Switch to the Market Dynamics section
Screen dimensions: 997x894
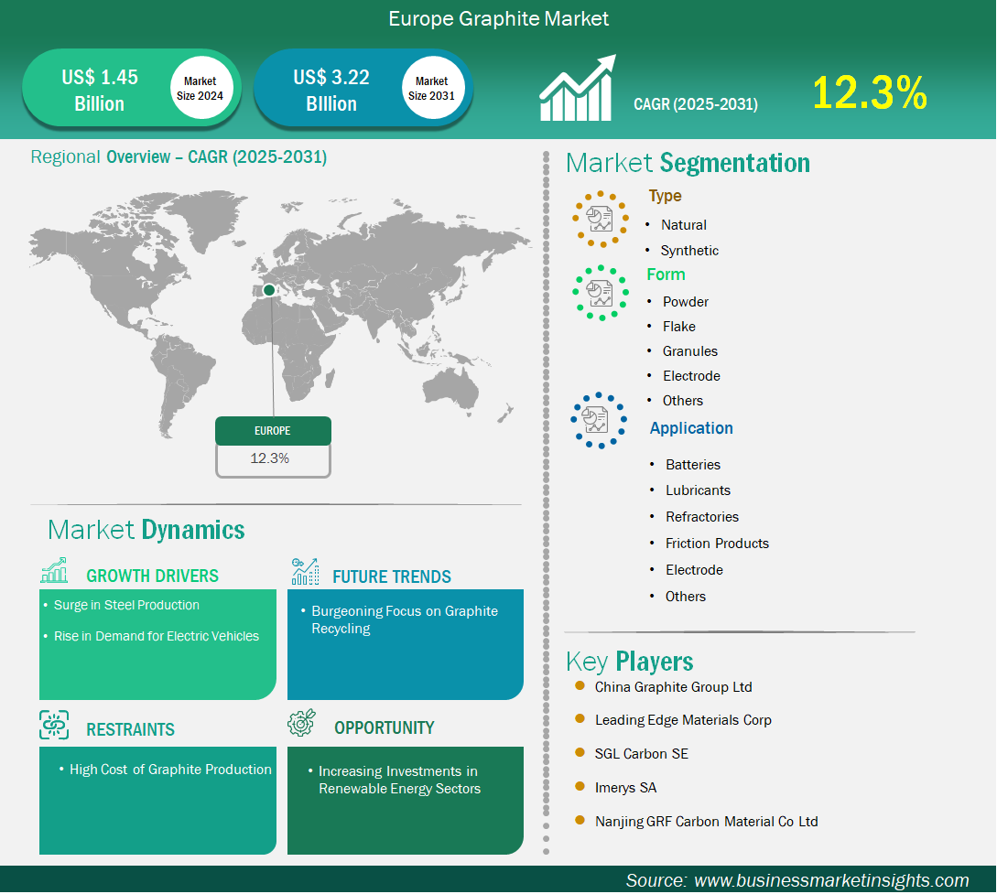tap(147, 529)
